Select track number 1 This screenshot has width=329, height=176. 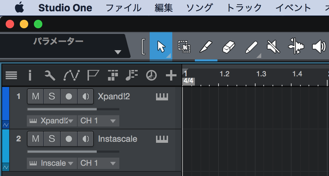click(x=18, y=96)
